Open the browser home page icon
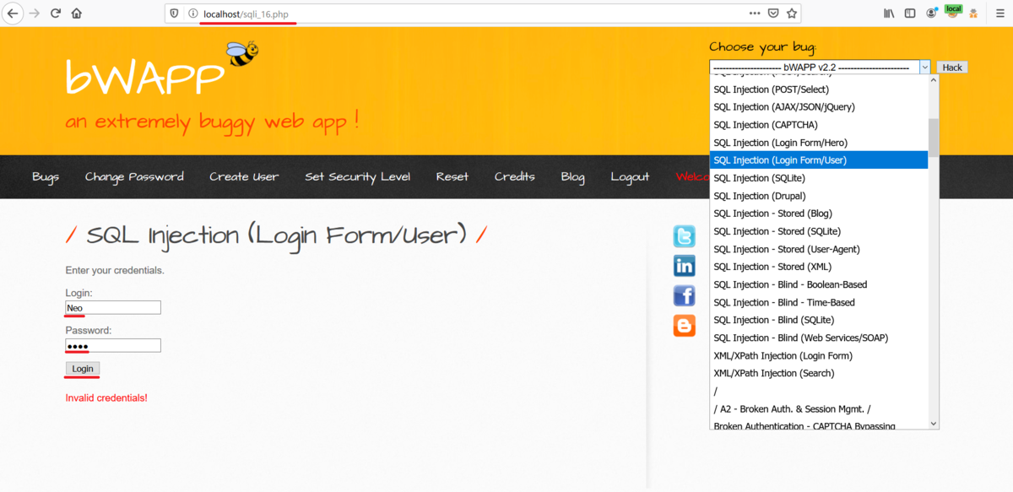The height and width of the screenshot is (492, 1013). (77, 14)
